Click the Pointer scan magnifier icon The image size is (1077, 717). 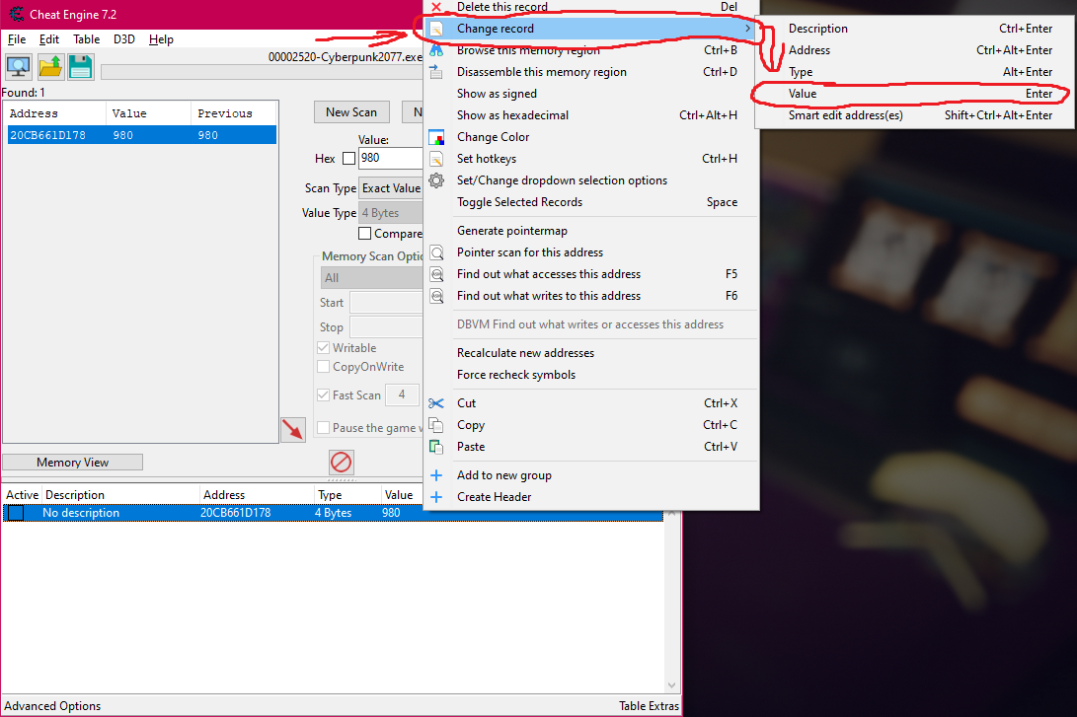coord(436,252)
